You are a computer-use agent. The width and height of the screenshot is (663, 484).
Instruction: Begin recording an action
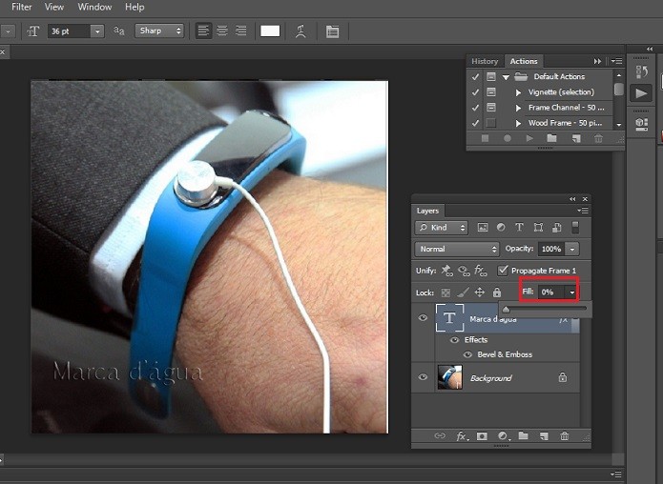click(508, 138)
